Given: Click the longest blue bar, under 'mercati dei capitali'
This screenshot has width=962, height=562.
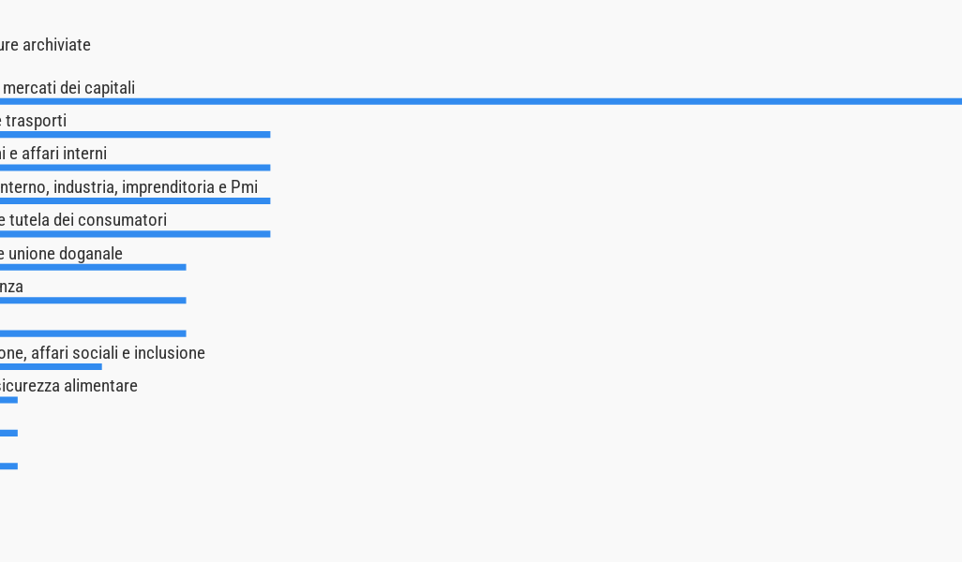Looking at the screenshot, I should pyautogui.click(x=480, y=101).
